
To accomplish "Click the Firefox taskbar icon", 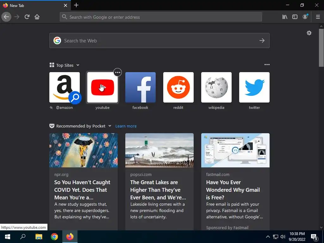I will (70, 237).
